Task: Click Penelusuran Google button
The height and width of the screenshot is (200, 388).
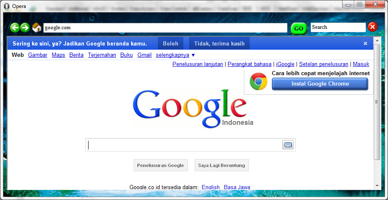Action: [161, 165]
